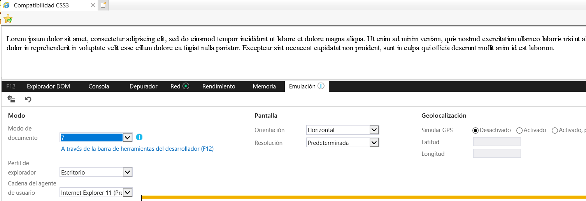
Task: Switch to the Explorador DOM tab
Action: pyautogui.click(x=48, y=86)
